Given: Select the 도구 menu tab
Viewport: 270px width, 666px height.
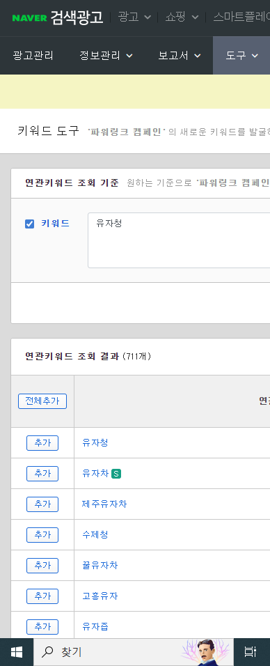Looking at the screenshot, I should tap(241, 56).
